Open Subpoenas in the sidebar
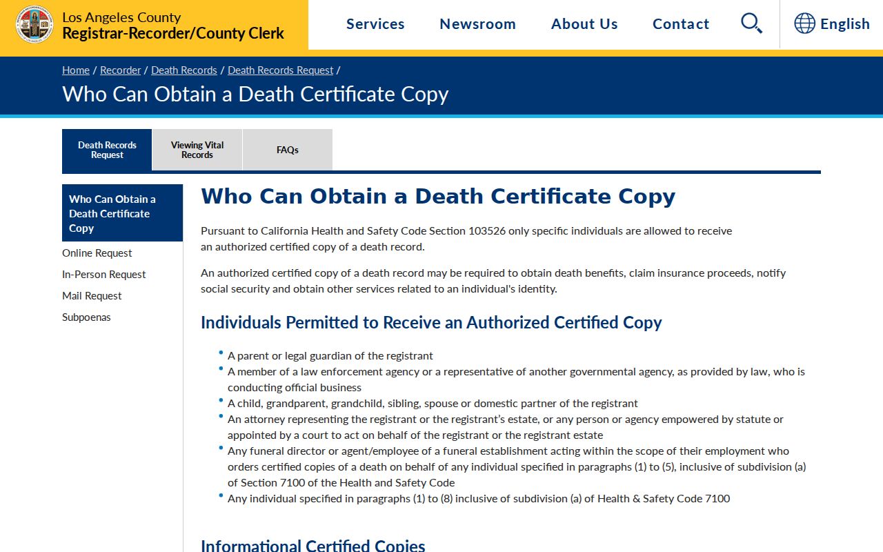Screen dimensions: 883x552 (x=86, y=317)
